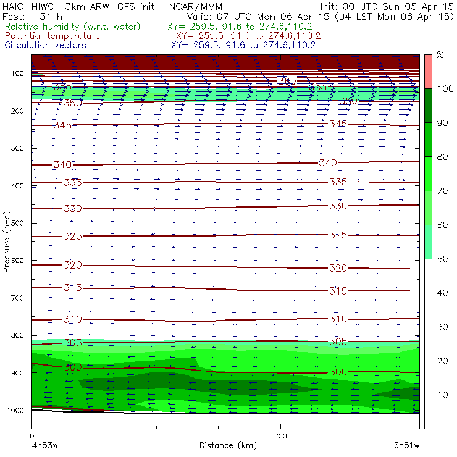
Task: Click the green XY coordinates line
Action: point(240,27)
